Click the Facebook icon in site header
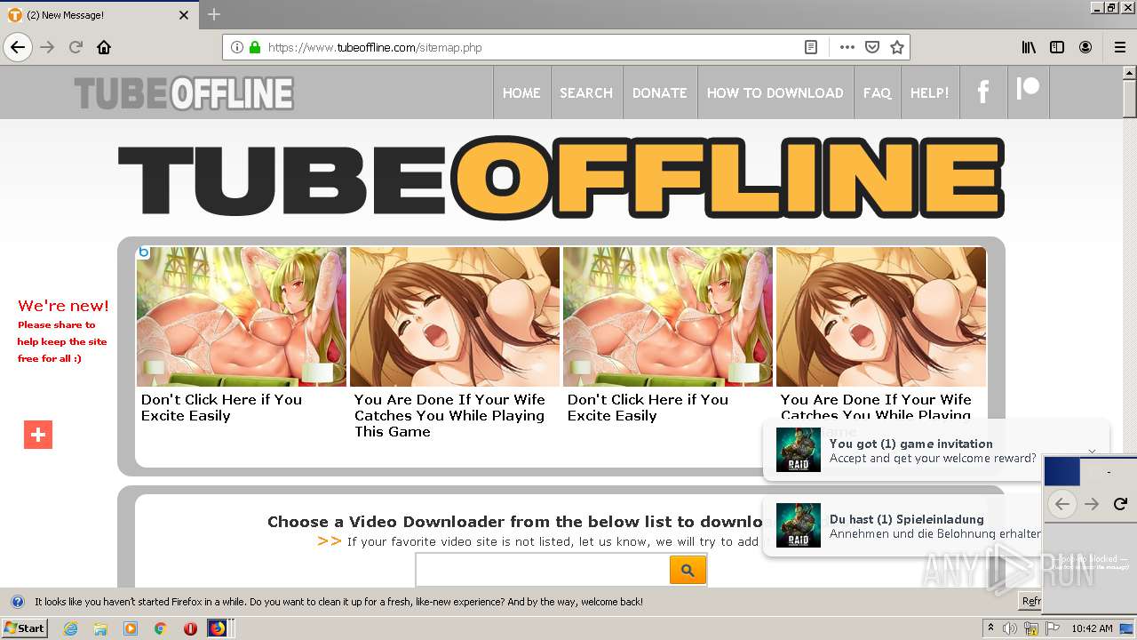Screen dimensions: 1137x640 pyautogui.click(x=983, y=92)
